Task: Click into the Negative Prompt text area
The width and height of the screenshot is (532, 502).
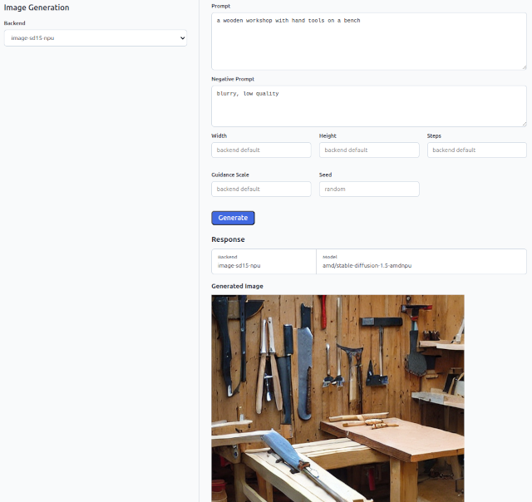Action: tap(369, 106)
